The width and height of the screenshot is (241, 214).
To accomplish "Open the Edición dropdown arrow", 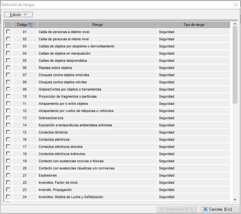I will click(x=25, y=15).
